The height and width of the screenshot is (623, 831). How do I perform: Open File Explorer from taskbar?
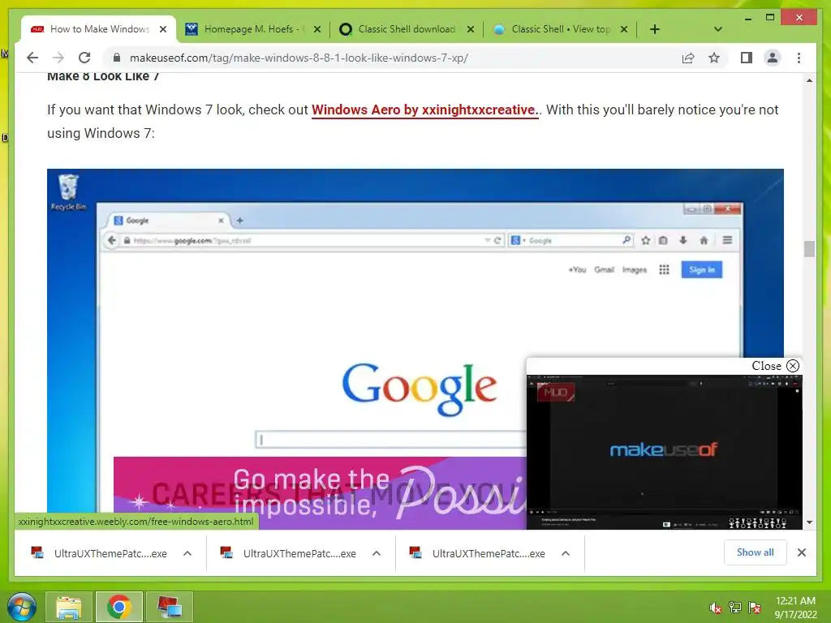pyautogui.click(x=69, y=607)
